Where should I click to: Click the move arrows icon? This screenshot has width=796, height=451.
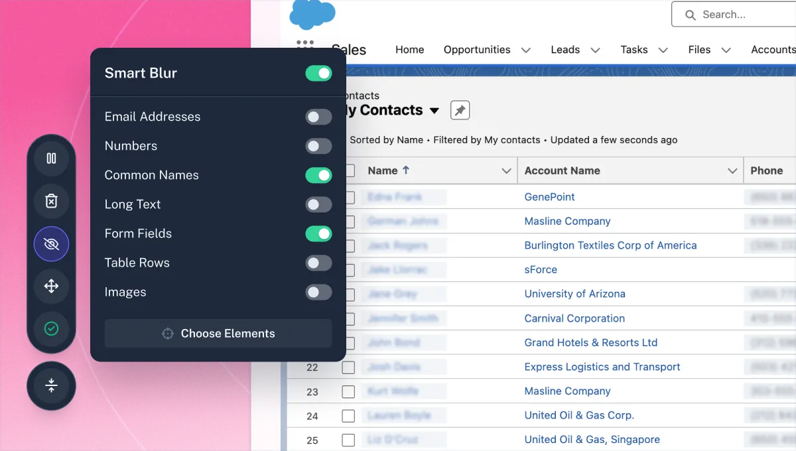tap(51, 287)
